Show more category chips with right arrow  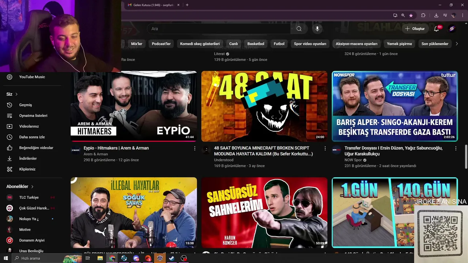click(456, 44)
